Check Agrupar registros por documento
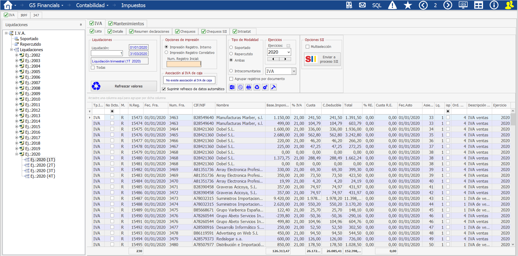This screenshot has width=518, height=256. tap(231, 79)
